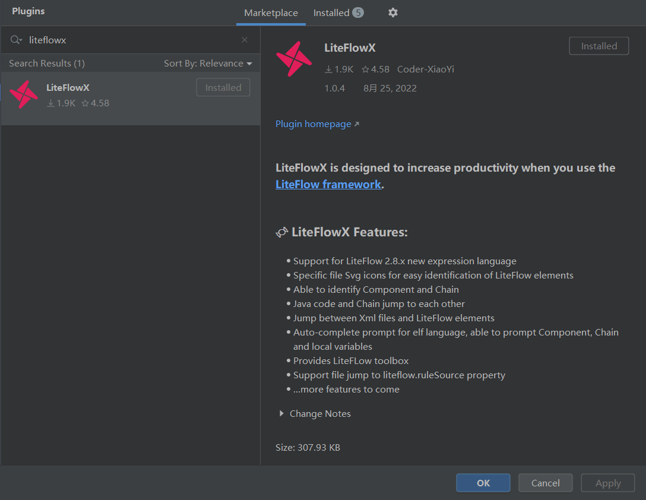
Task: Click the 1.9K download count in details header
Action: 344,69
